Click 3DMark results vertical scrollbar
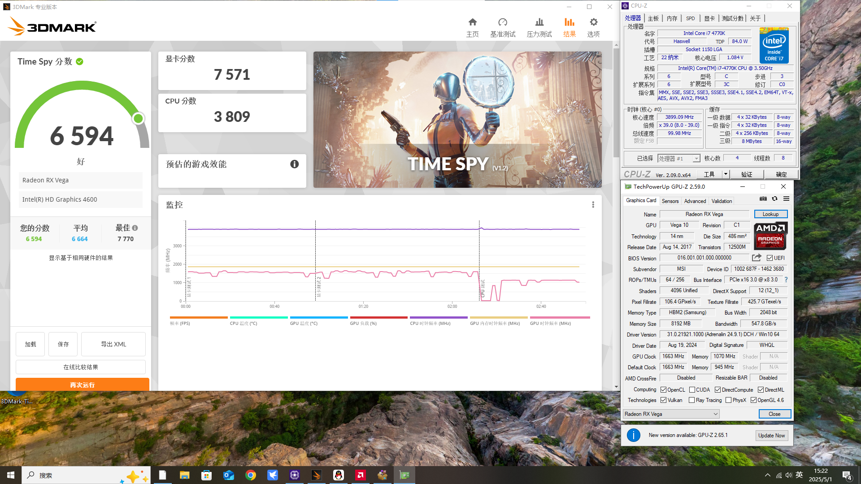Image resolution: width=861 pixels, height=484 pixels. point(616,103)
